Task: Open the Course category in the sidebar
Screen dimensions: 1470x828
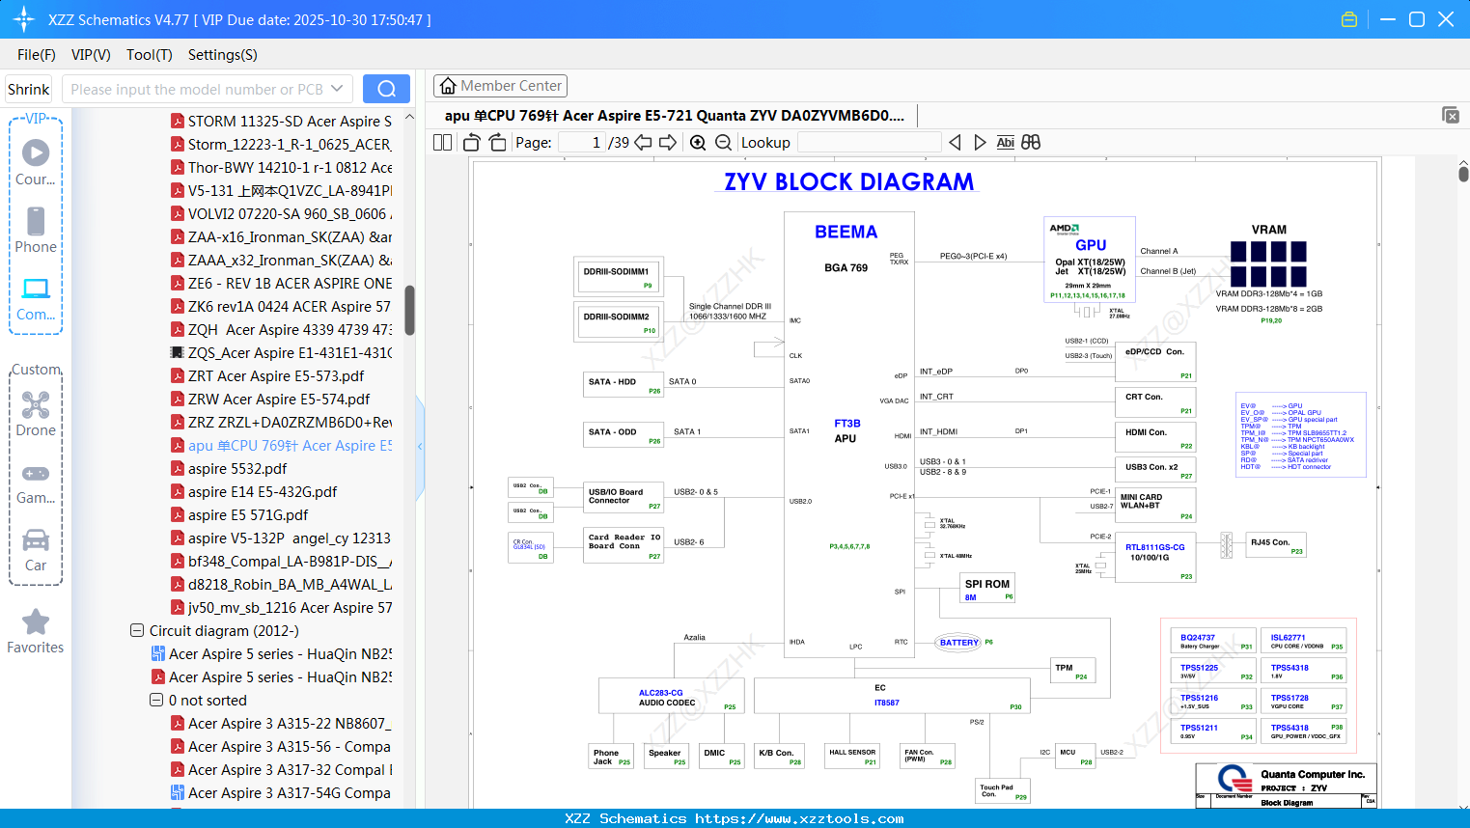Action: (x=36, y=163)
